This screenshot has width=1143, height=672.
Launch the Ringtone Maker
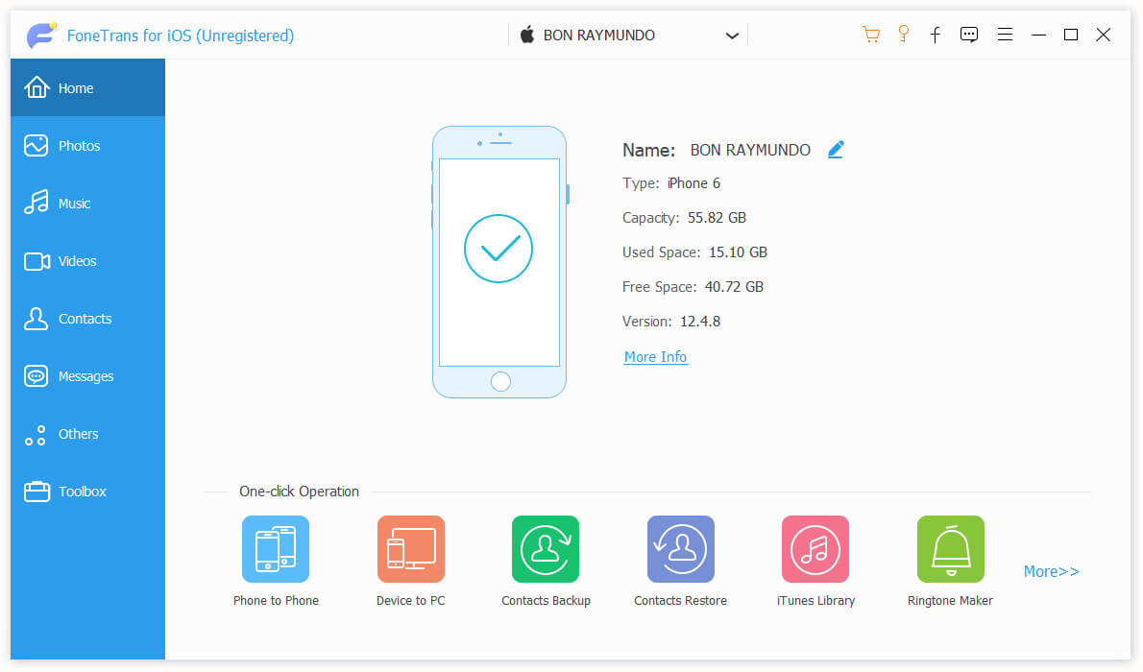[951, 549]
